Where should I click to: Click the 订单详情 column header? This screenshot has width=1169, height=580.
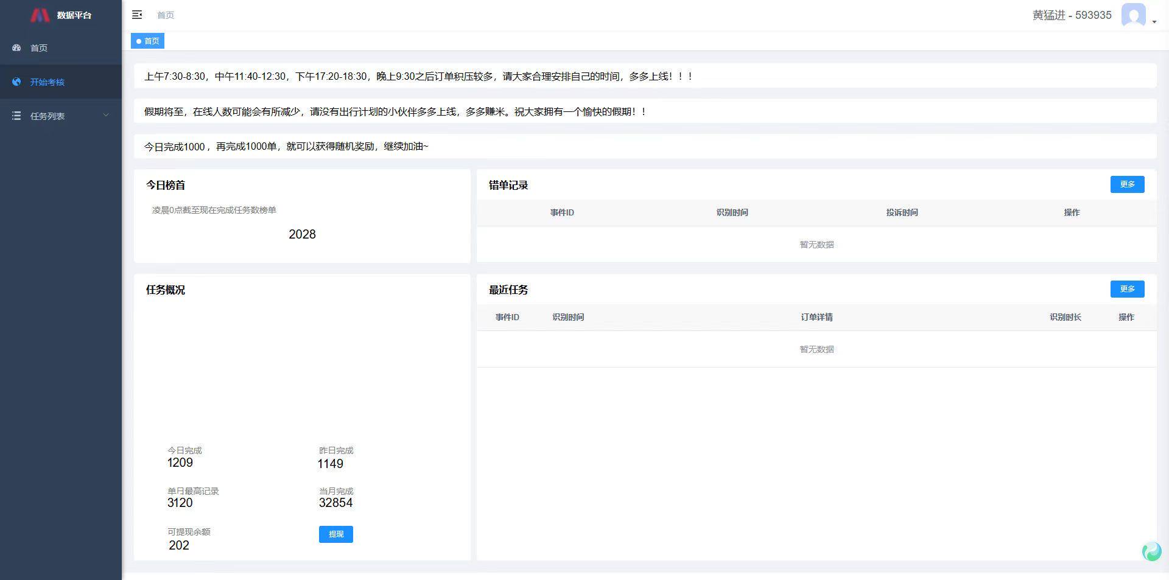816,317
